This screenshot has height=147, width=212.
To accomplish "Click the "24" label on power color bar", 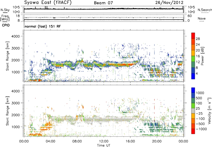I will [x=198, y=45].
